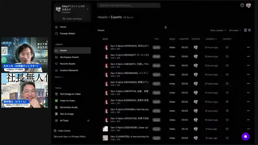258x145 pixels.
Task: Open the user avatar menu
Action: (248, 5)
